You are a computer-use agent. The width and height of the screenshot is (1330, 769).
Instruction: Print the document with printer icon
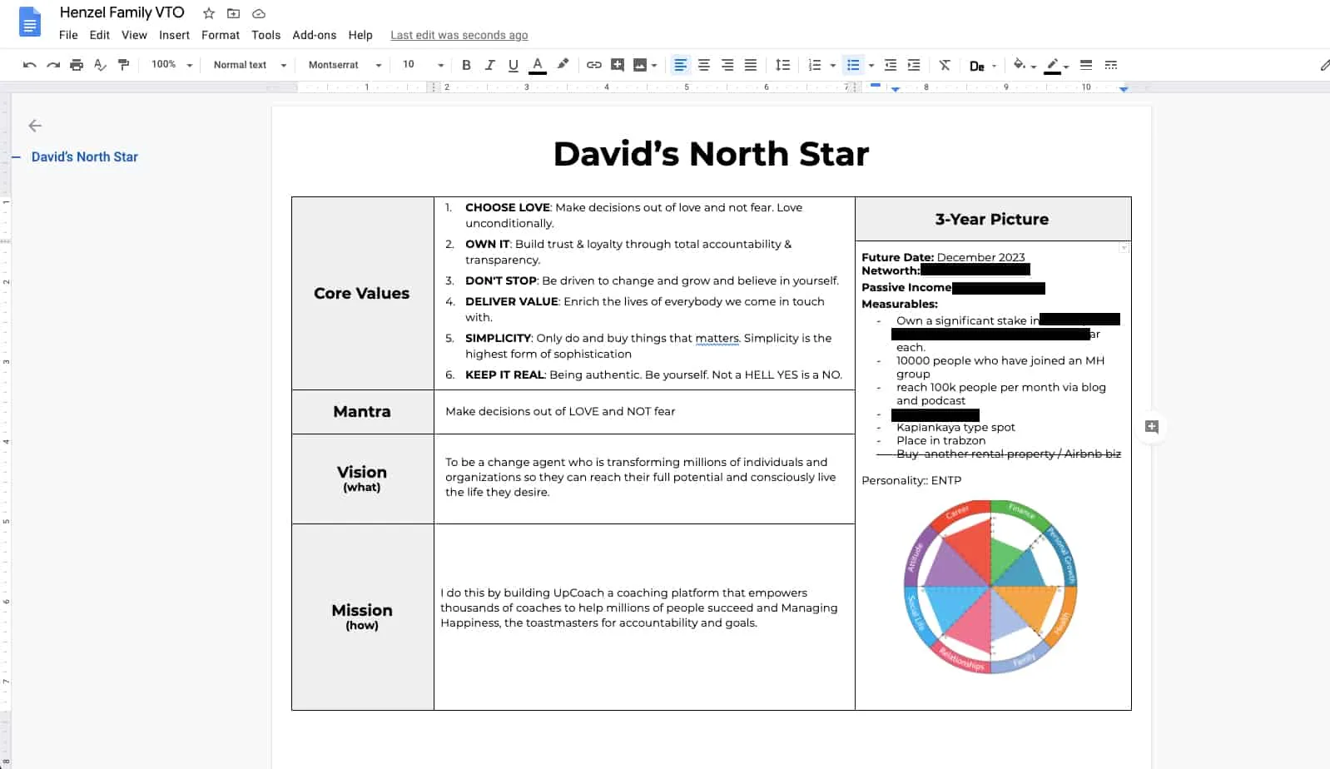click(77, 65)
